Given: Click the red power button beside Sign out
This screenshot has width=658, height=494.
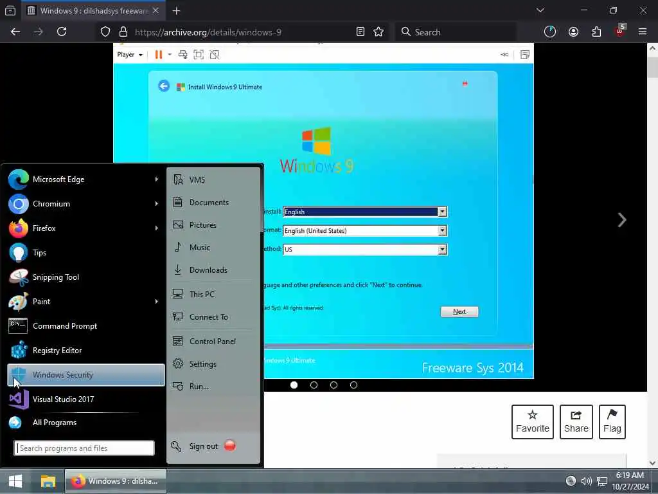Looking at the screenshot, I should (230, 445).
